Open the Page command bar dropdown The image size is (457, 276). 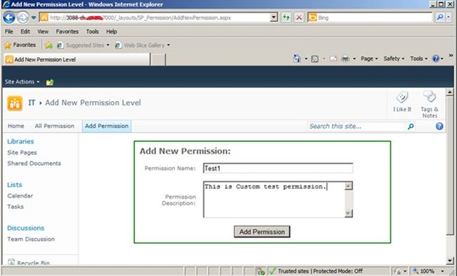[369, 59]
